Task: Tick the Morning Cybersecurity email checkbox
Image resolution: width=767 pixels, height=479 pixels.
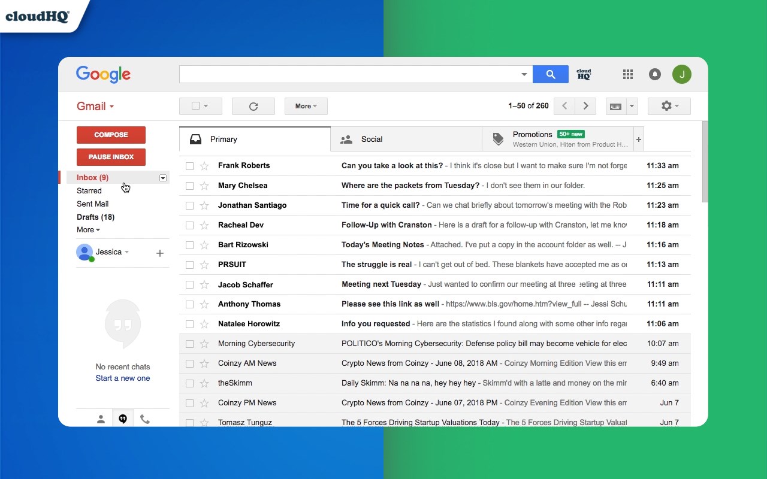Action: [x=189, y=344]
